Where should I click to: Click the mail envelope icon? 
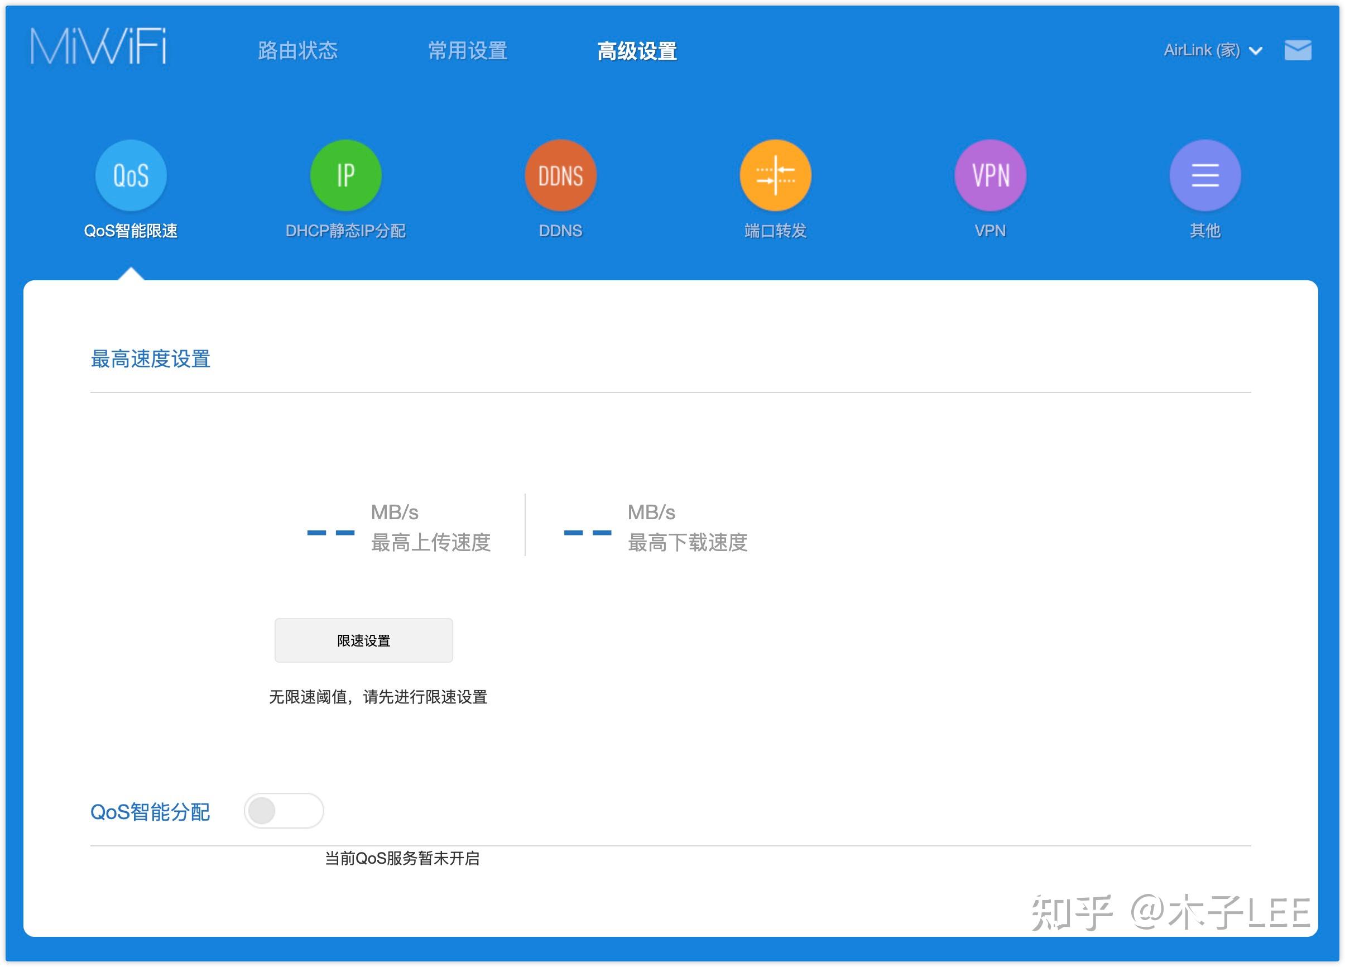(1298, 50)
